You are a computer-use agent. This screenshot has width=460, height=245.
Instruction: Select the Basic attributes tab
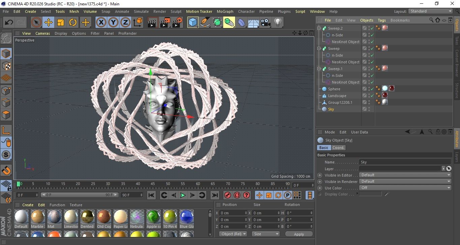pos(324,148)
